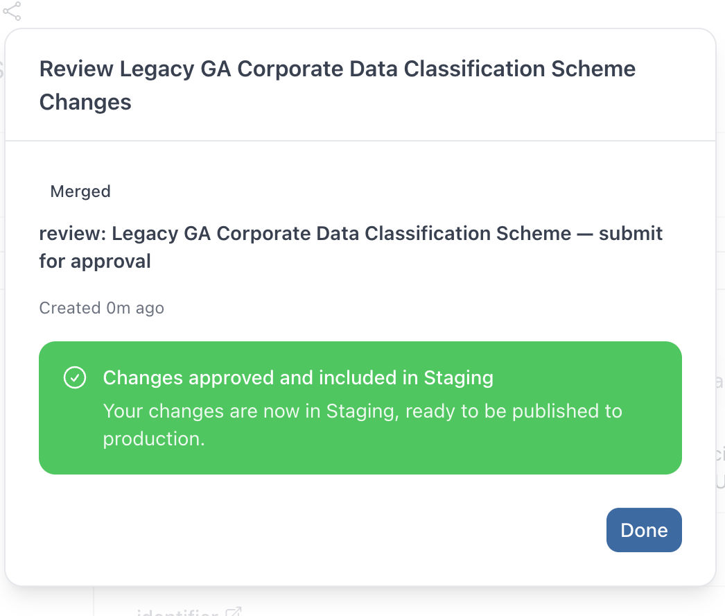The image size is (725, 616).
Task: Click the Changes approved and included in Staging banner
Action: (x=360, y=407)
